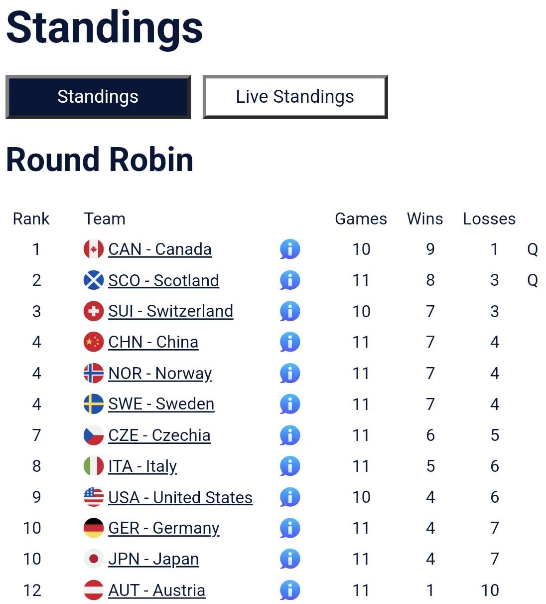Follow the SCO - Scotland link
546x604 pixels.
163,280
